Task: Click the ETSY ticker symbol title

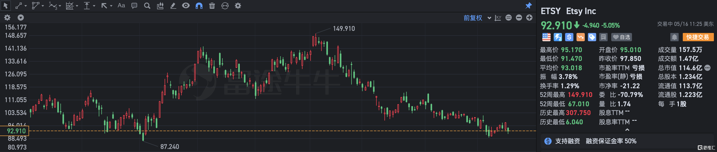Action: [551, 11]
